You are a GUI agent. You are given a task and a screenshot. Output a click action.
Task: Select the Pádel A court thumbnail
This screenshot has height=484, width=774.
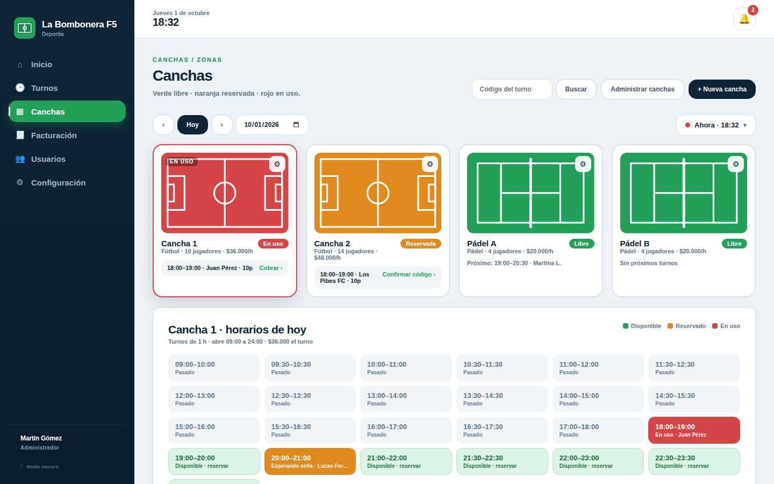tap(531, 193)
